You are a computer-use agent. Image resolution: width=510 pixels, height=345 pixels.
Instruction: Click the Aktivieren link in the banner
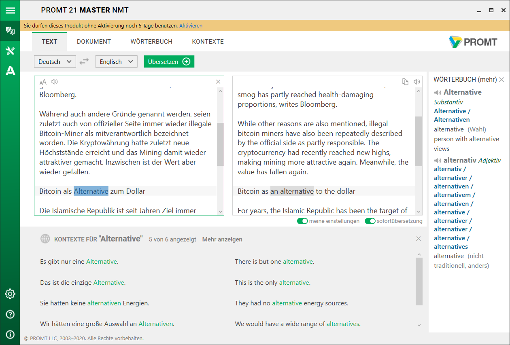[191, 25]
